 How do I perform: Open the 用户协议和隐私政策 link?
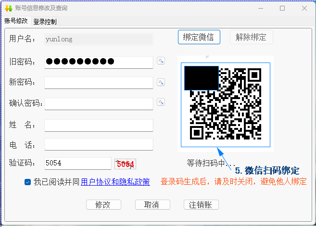point(115,182)
